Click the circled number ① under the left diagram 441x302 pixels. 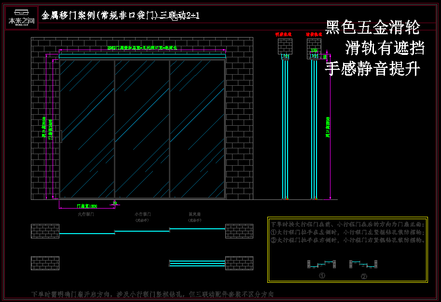pos(322,276)
